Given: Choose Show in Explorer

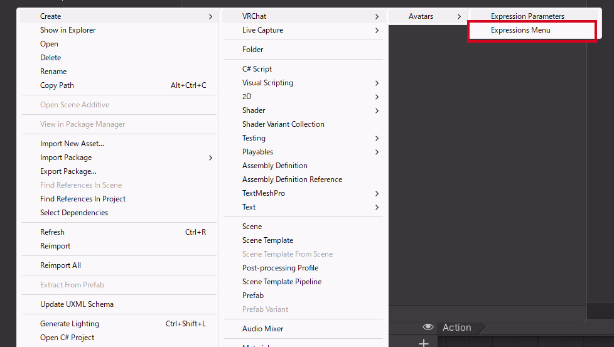Looking at the screenshot, I should point(119,30).
